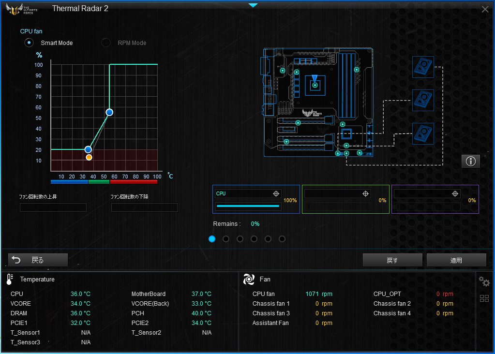495x354 pixels.
Task: Click grid layout icon below the gears
Action: pyautogui.click(x=484, y=298)
